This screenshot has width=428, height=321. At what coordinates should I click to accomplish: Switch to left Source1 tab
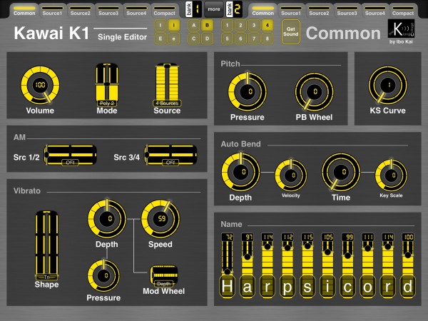[x=52, y=11]
